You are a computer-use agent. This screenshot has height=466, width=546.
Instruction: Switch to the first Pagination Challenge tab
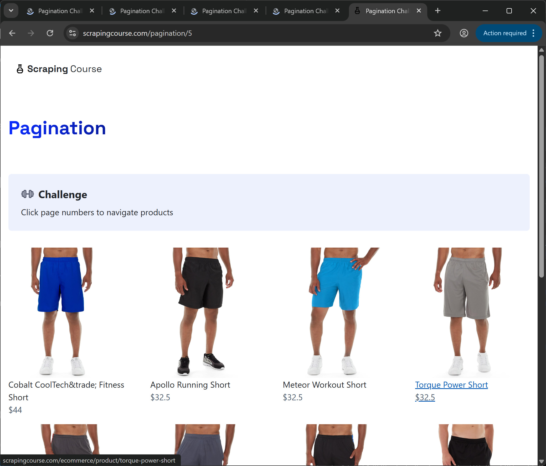click(x=60, y=11)
